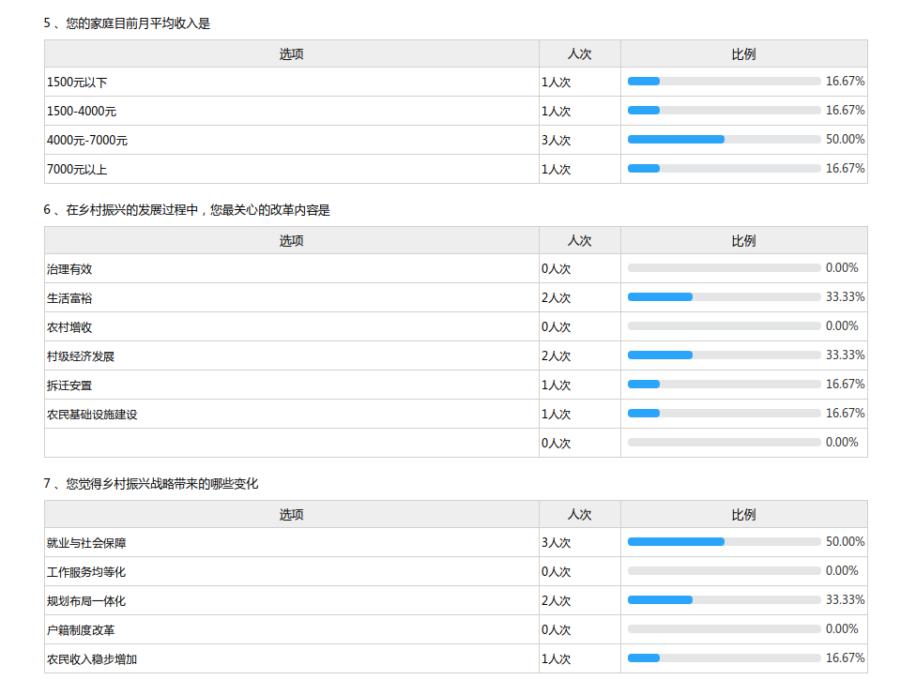Screen dimensions: 916x680
Task: Click the progress bar in the 生活富裕 row
Action: [x=724, y=297]
